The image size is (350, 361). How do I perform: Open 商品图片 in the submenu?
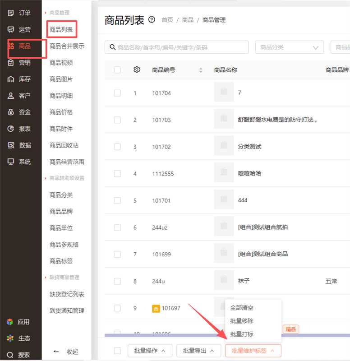(61, 79)
